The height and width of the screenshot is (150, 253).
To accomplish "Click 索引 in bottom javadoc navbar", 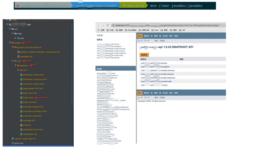I will 171,93.
